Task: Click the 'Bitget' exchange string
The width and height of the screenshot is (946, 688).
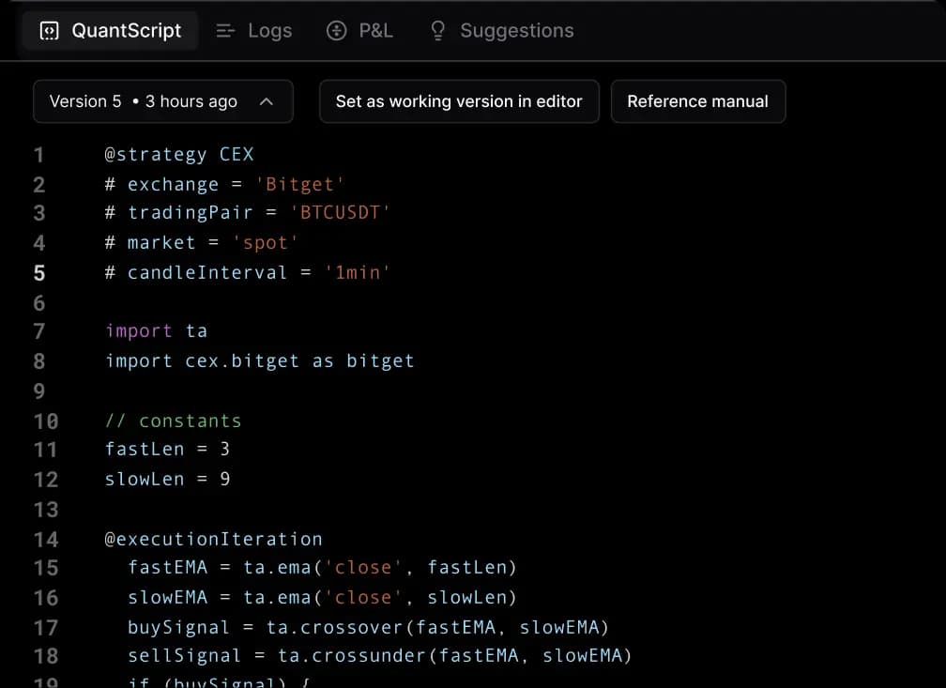Action: coord(300,183)
